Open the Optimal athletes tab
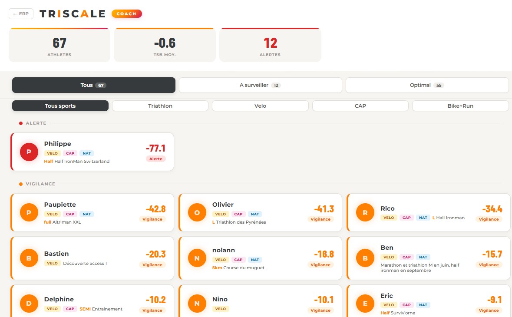Screen dimensions: 512x317 tap(426, 85)
